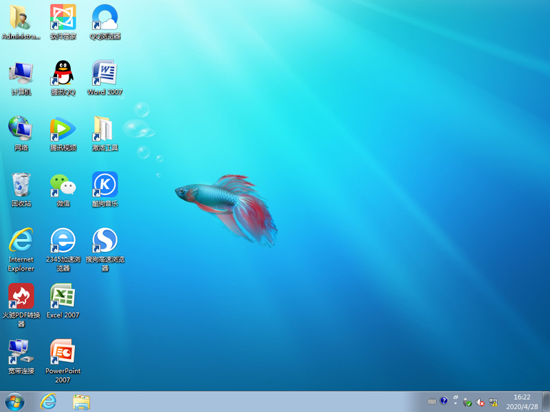The image size is (550, 412).
Task: Click the PDF converter (火驰PDF转换器) icon
Action: 21,297
